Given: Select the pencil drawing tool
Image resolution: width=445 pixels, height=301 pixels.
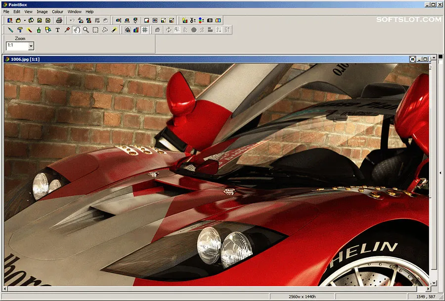Looking at the screenshot, I should [x=10, y=30].
